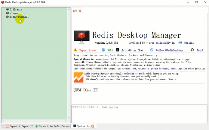This screenshot has width=209, height=130.
Task: Close the System log tab
Action: click(93, 126)
